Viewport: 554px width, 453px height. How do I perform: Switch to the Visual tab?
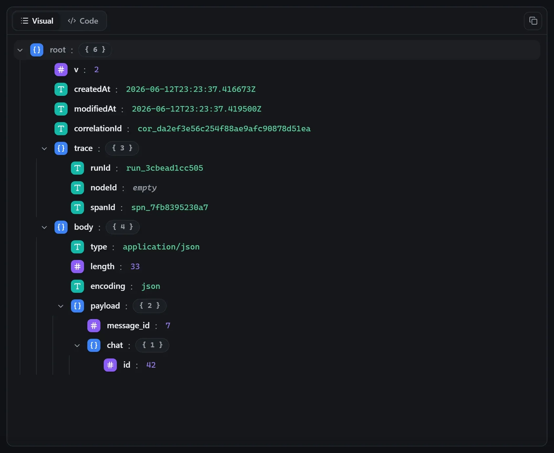[37, 21]
